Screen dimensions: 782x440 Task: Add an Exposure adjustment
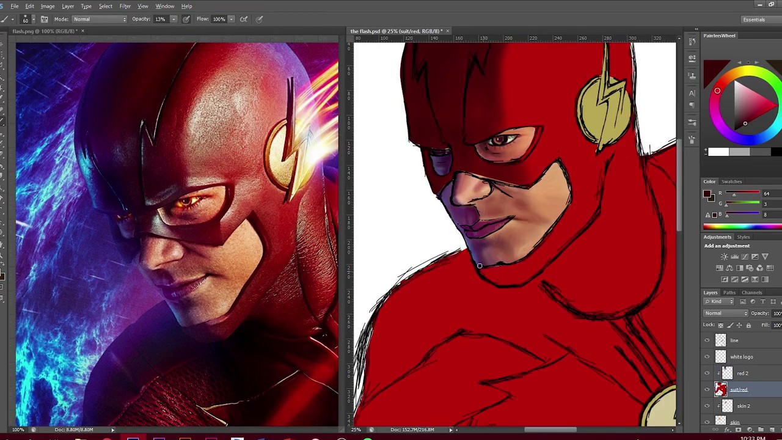pyautogui.click(x=755, y=257)
